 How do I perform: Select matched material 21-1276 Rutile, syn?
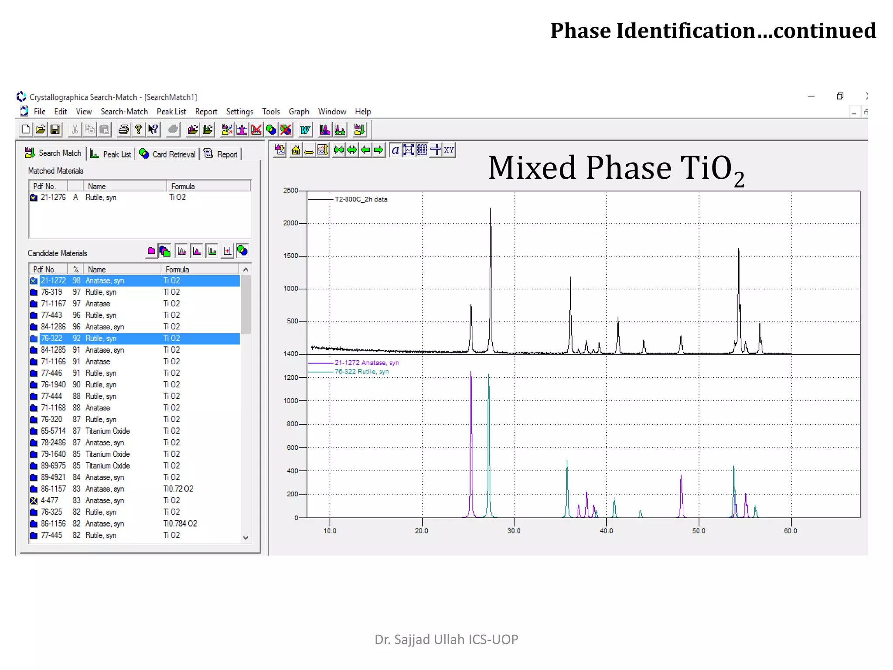click(x=140, y=198)
